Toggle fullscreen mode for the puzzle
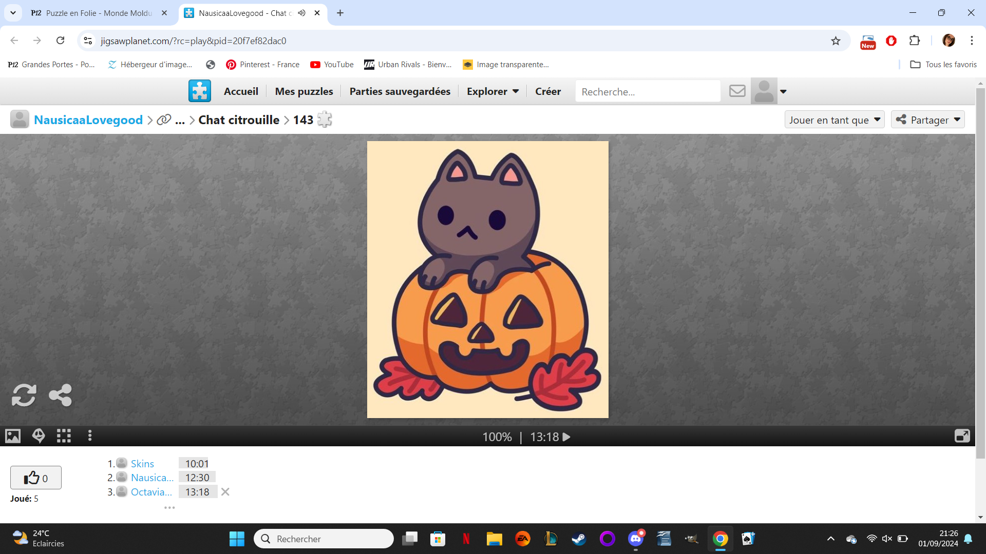 [x=962, y=436]
